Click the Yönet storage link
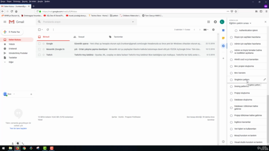 [40, 120]
